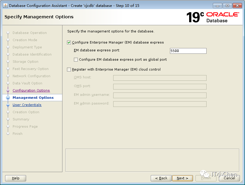The width and height of the screenshot is (245, 185).
Task: Click the Network Configuration step
Action: click(x=32, y=76)
